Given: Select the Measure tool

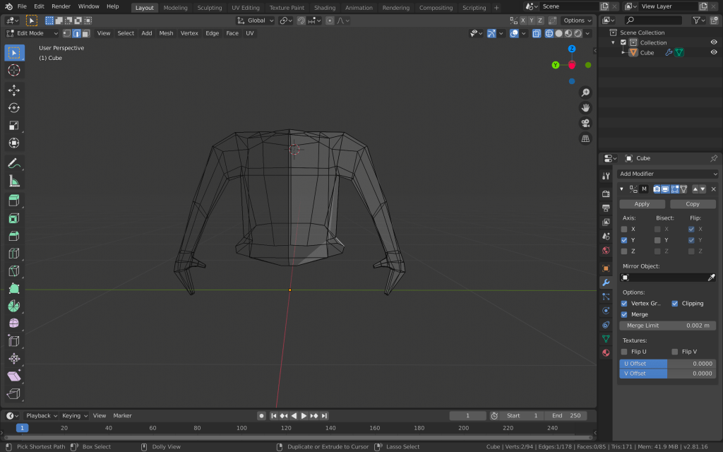Looking at the screenshot, I should tap(14, 181).
